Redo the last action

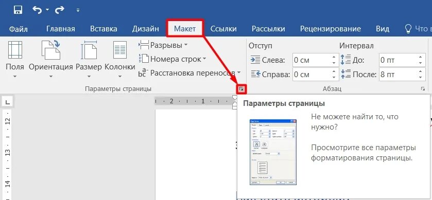pyautogui.click(x=60, y=10)
